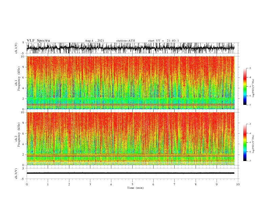Viewport: 268px width, 207px height.
Task: Click the "-5" tick on ch.3(V) axis
Action: click(23, 179)
